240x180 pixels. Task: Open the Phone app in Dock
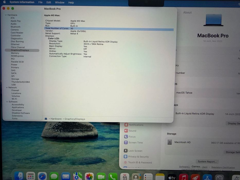pos(113,177)
